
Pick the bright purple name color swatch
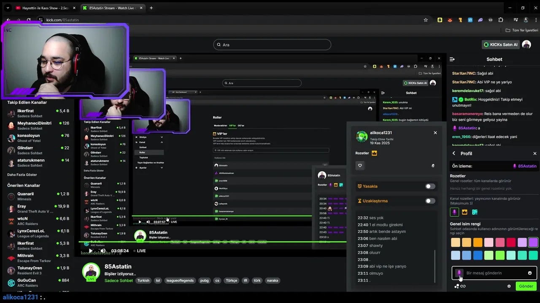(533, 242)
